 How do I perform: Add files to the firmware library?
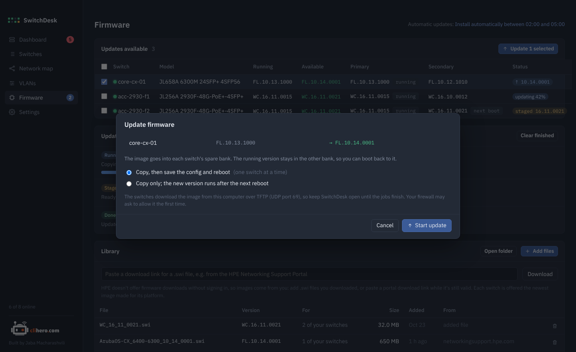click(539, 251)
